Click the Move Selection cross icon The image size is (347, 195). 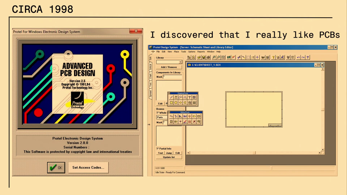click(x=257, y=57)
